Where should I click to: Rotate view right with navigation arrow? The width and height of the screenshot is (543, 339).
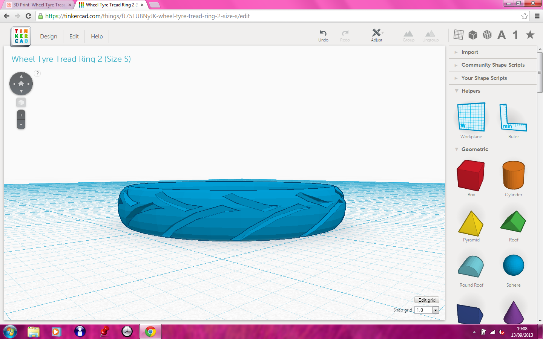click(x=29, y=84)
